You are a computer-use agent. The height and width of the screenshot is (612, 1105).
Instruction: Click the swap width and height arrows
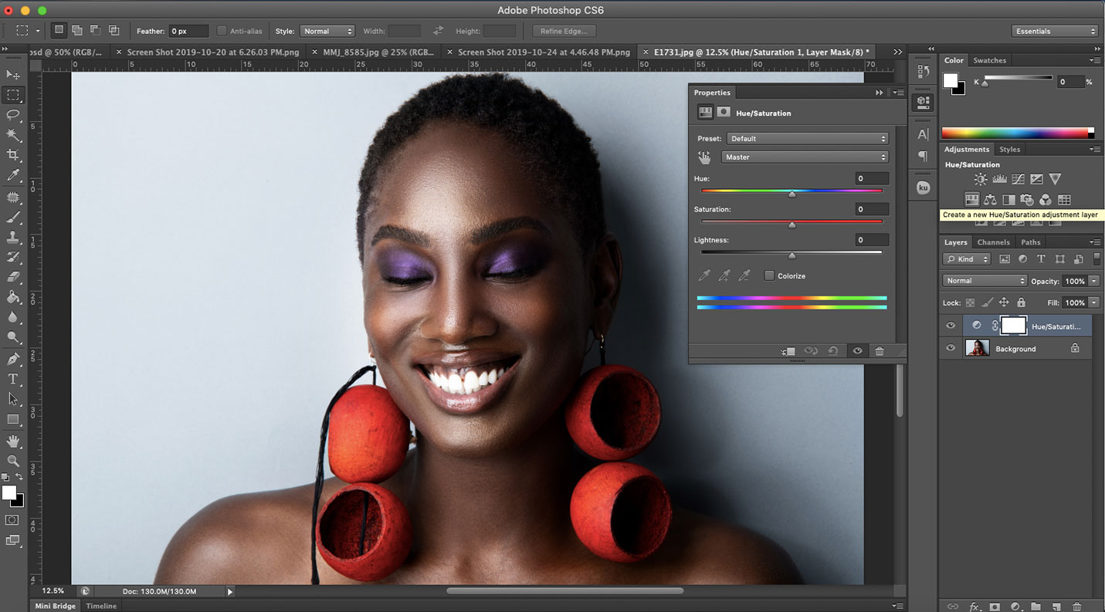click(x=438, y=31)
